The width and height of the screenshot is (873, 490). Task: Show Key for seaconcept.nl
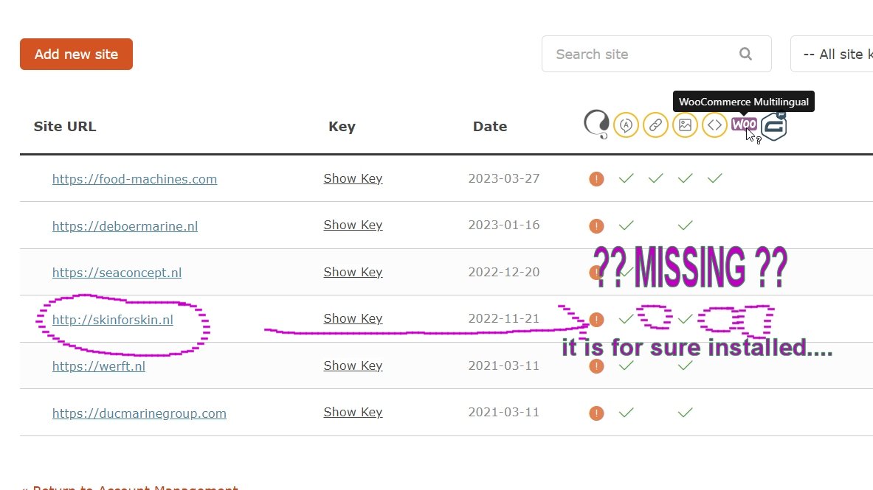click(x=353, y=272)
